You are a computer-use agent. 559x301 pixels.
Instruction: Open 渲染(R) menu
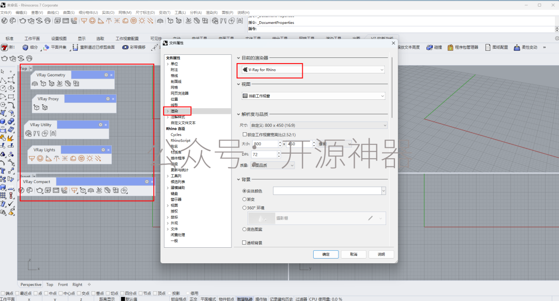212,12
